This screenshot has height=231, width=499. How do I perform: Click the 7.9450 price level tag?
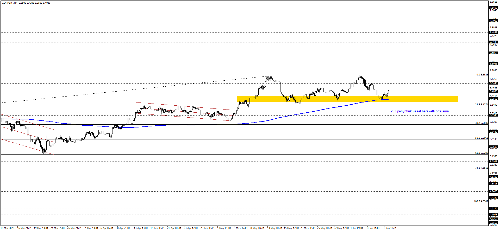point(494,8)
